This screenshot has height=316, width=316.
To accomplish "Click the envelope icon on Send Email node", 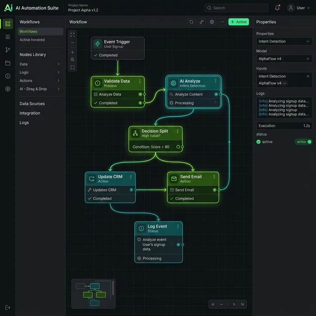I will coord(174,179).
